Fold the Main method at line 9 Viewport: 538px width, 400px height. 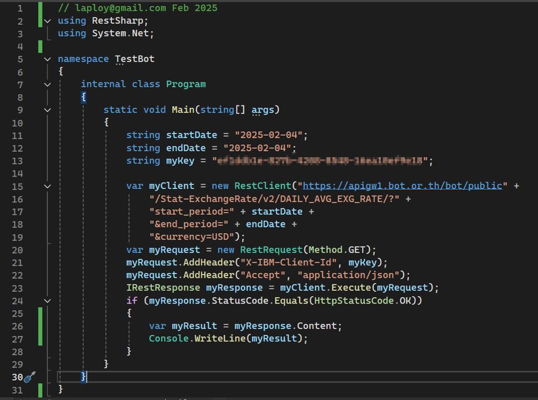tap(47, 110)
